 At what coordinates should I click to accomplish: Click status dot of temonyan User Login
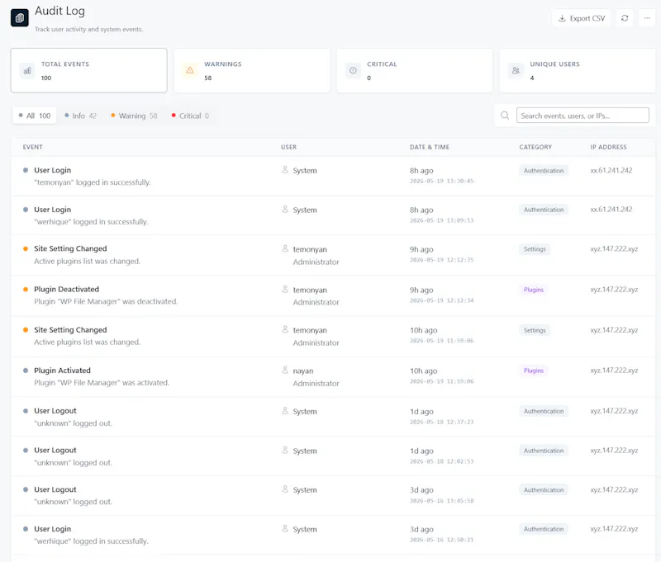[x=26, y=170]
